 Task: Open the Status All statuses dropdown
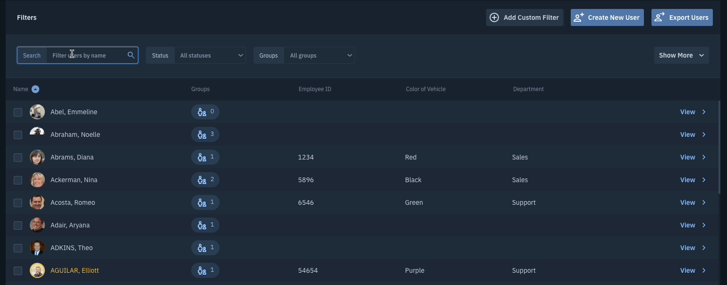tap(210, 55)
